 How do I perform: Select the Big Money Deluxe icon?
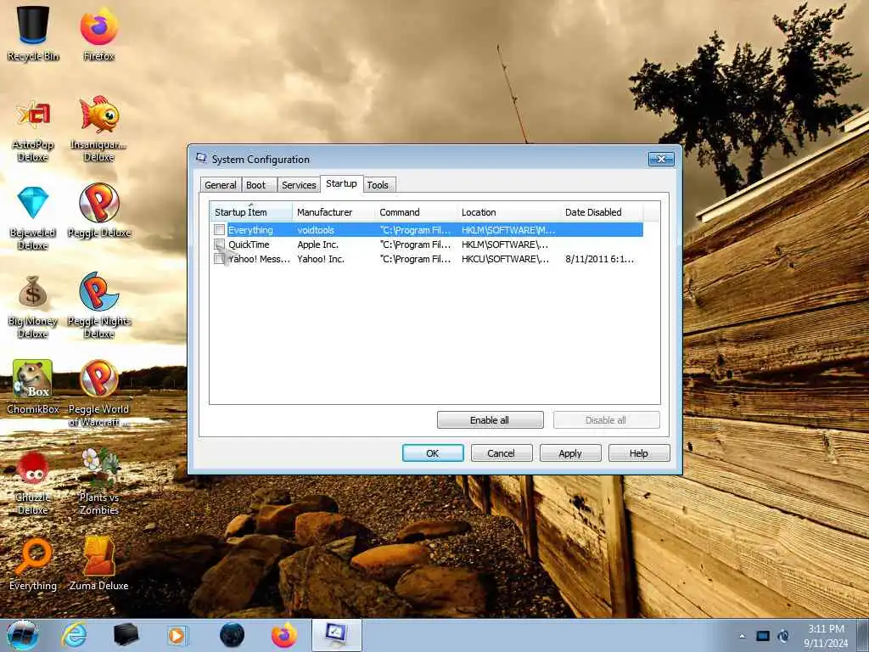point(33,306)
